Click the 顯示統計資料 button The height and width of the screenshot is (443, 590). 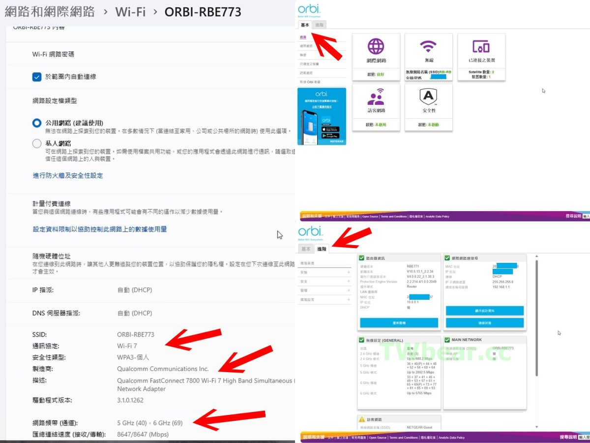point(485,311)
